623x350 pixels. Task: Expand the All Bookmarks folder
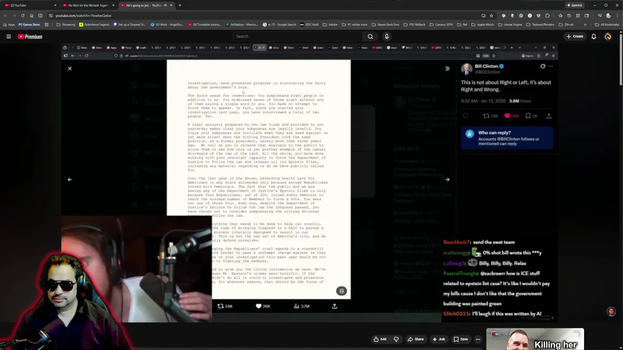point(607,24)
